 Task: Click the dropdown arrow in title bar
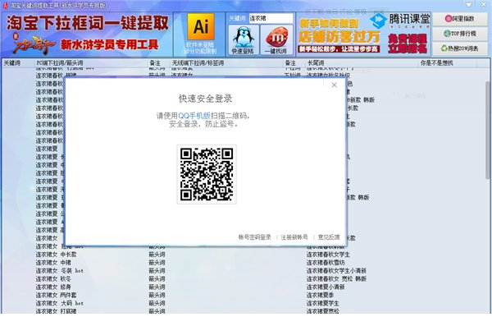click(x=469, y=5)
